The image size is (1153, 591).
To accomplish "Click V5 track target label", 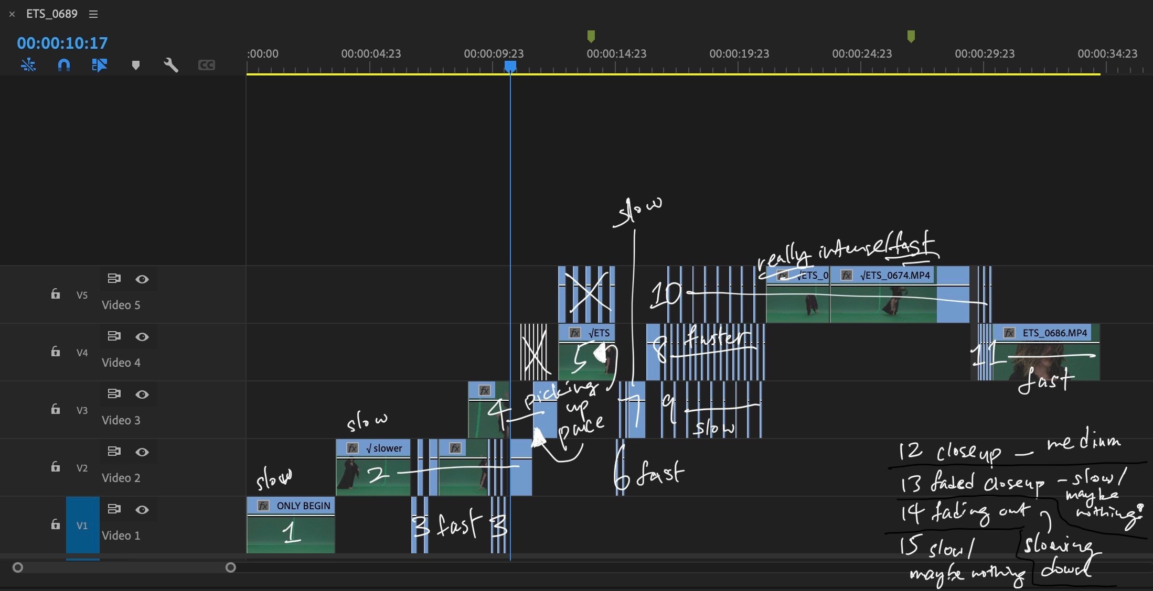I will (82, 295).
